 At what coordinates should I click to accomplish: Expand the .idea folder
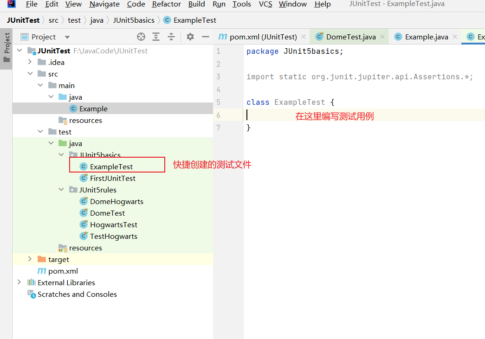tap(30, 62)
